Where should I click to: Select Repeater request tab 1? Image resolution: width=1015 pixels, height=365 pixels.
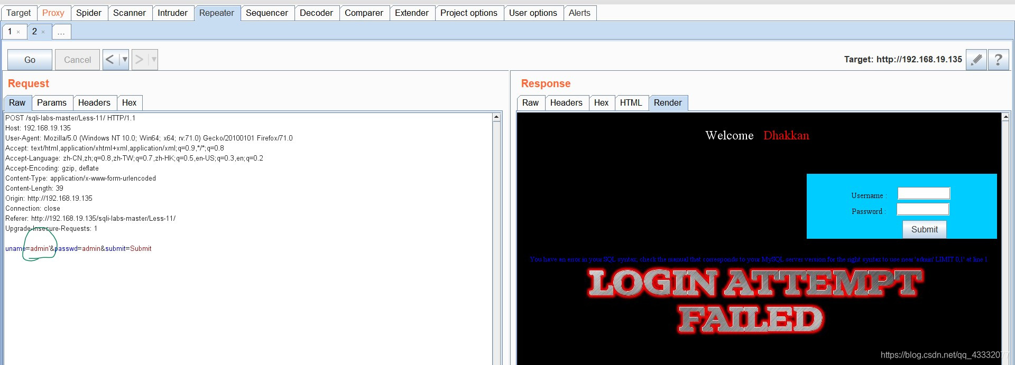pyautogui.click(x=10, y=32)
